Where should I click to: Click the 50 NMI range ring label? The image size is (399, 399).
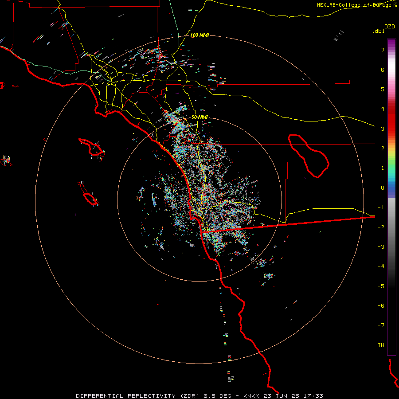click(199, 117)
